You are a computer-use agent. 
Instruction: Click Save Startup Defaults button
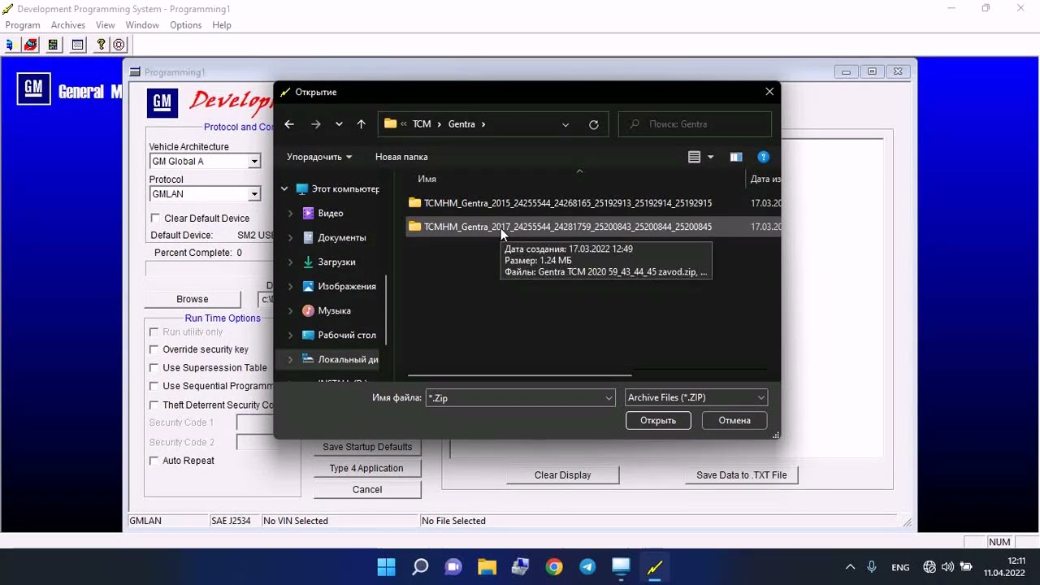pos(367,447)
